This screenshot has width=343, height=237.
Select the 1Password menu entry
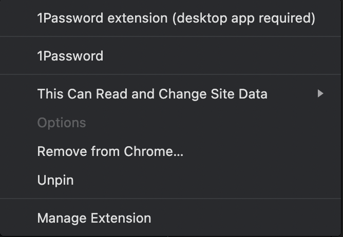(x=70, y=56)
